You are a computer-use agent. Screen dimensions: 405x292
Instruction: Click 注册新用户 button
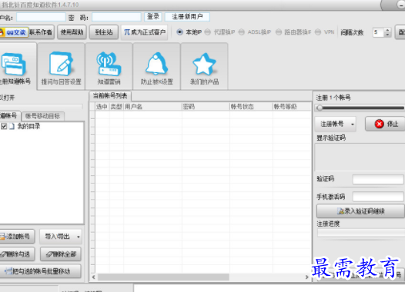click(x=187, y=17)
